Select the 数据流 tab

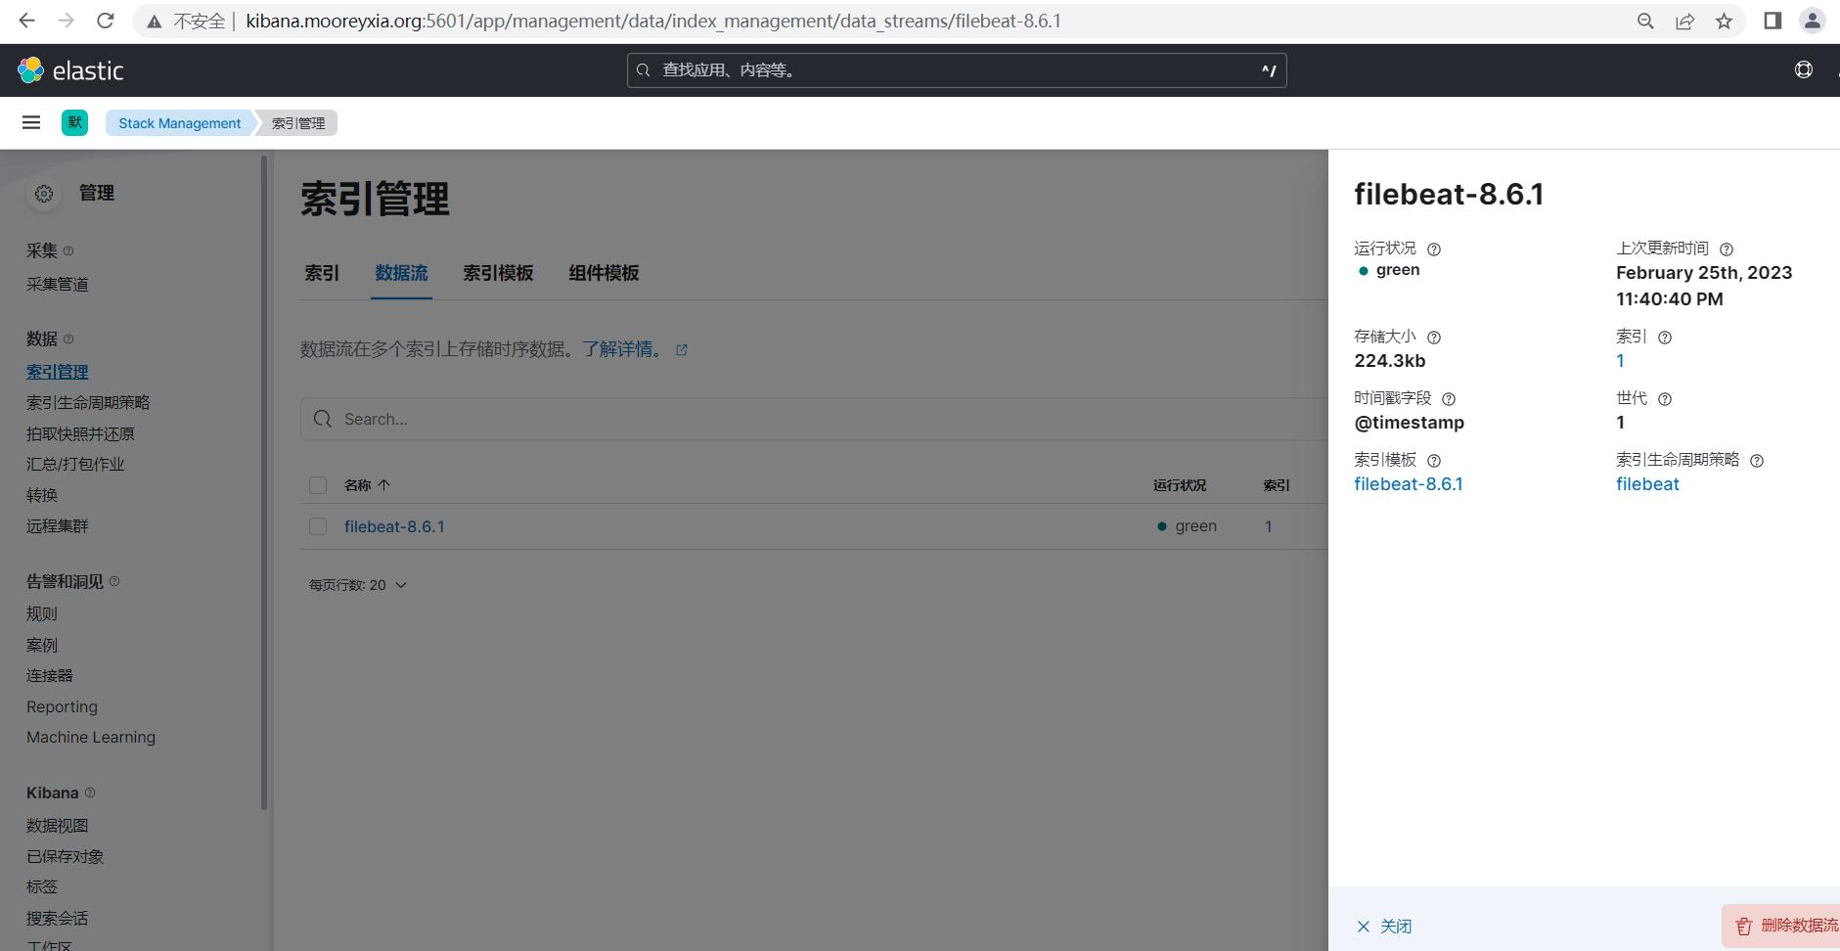tap(401, 273)
